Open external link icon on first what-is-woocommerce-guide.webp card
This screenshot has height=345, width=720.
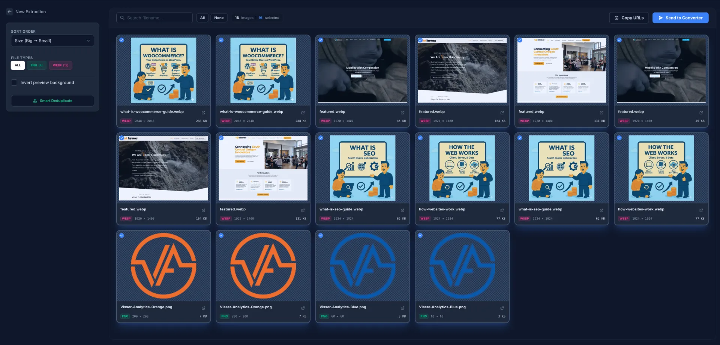coord(203,112)
